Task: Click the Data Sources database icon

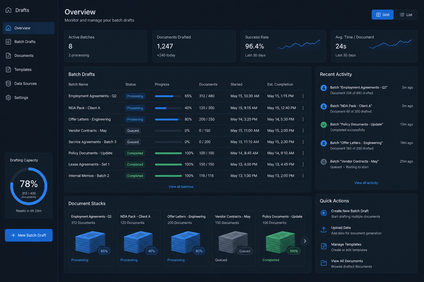Action: (9, 84)
